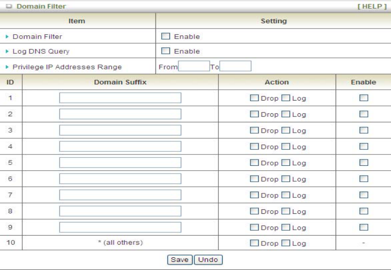Viewport: 391px width, 270px height.
Task: Click Domain Suffix field for ID 9
Action: pyautogui.click(x=120, y=227)
